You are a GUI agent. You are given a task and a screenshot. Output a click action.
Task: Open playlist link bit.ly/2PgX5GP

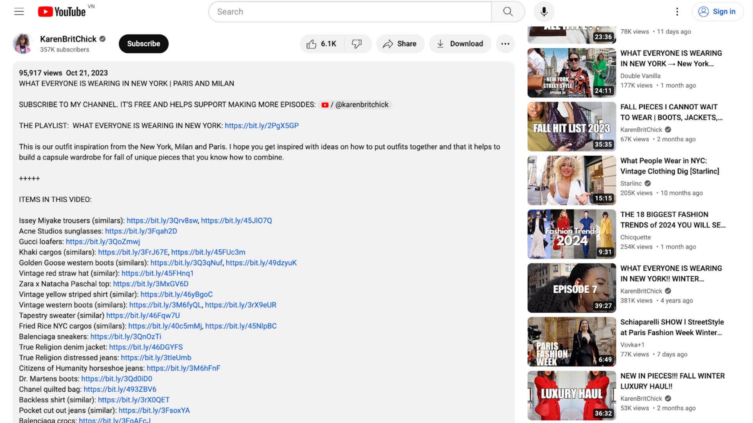pyautogui.click(x=262, y=126)
